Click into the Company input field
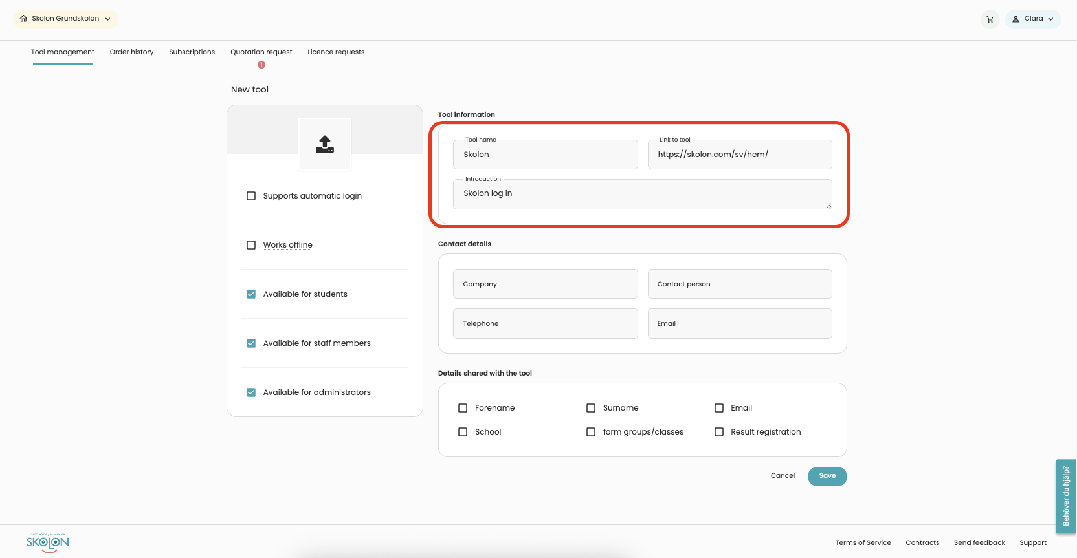1077x558 pixels. (x=545, y=284)
